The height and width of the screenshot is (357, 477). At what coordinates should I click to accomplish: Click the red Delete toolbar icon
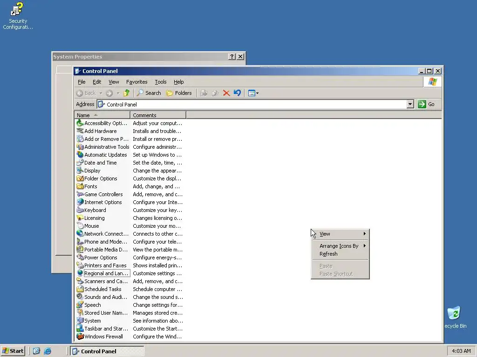[x=226, y=93]
